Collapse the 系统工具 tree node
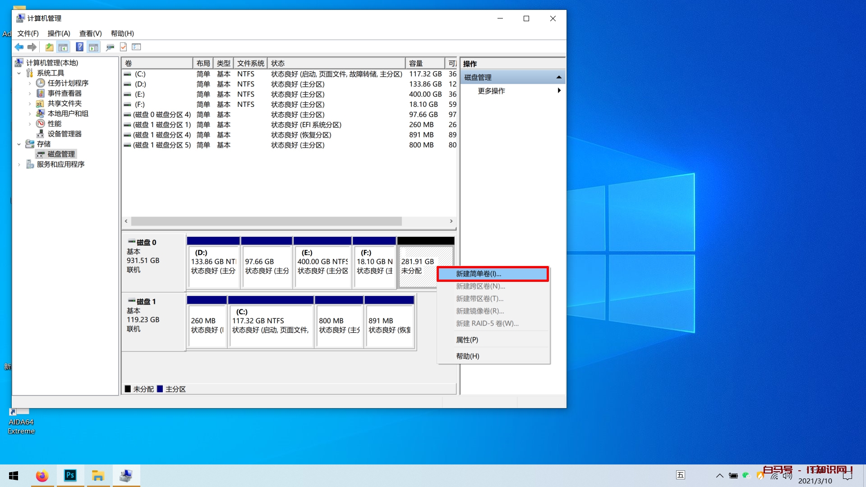This screenshot has width=866, height=487. (19, 73)
